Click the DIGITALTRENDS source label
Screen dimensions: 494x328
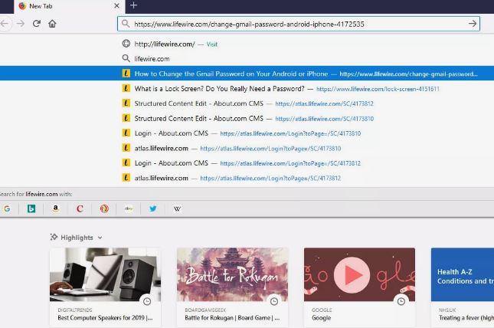75,310
